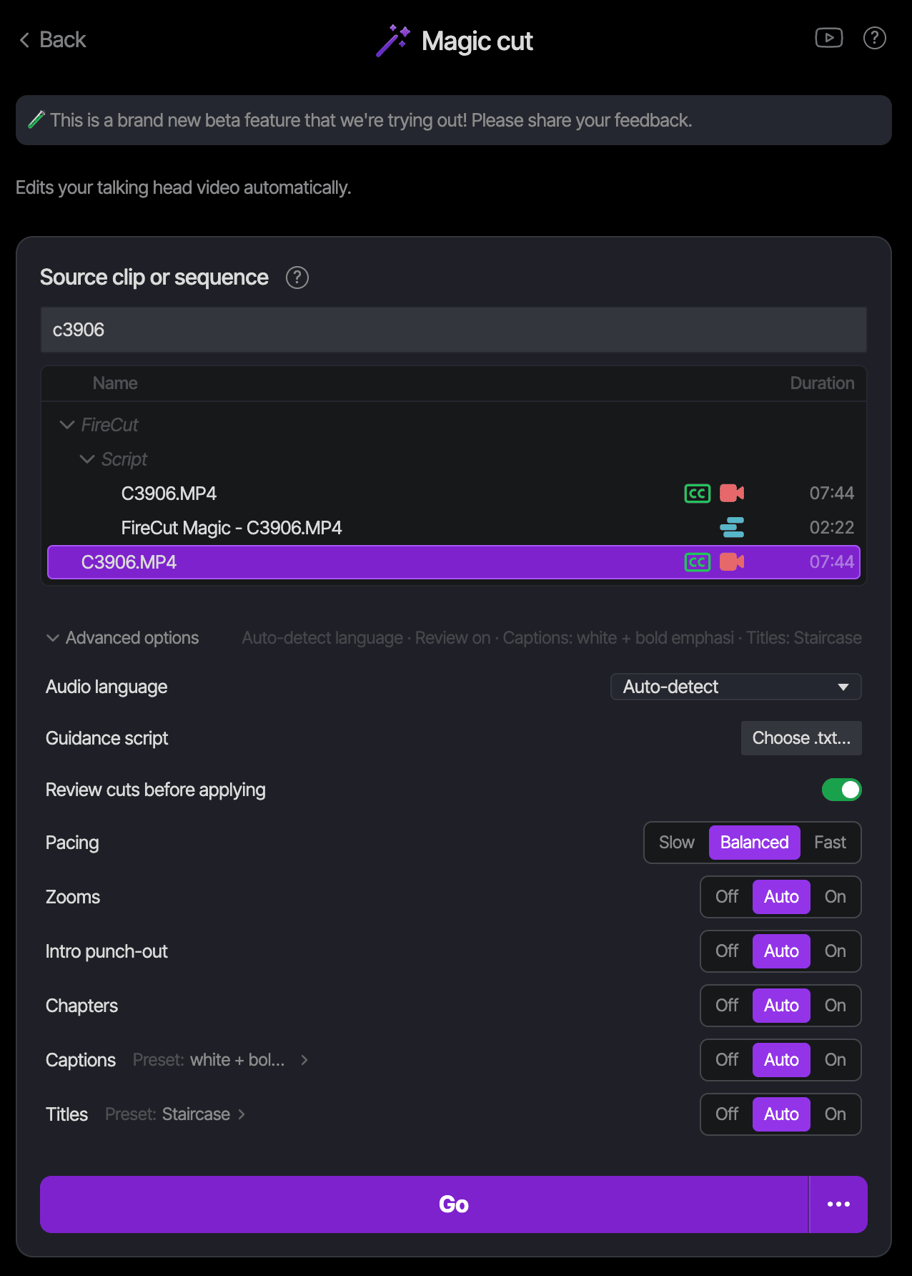This screenshot has height=1276, width=912.
Task: Click camera icon on highlighted C3906.MP4 row
Action: [732, 562]
